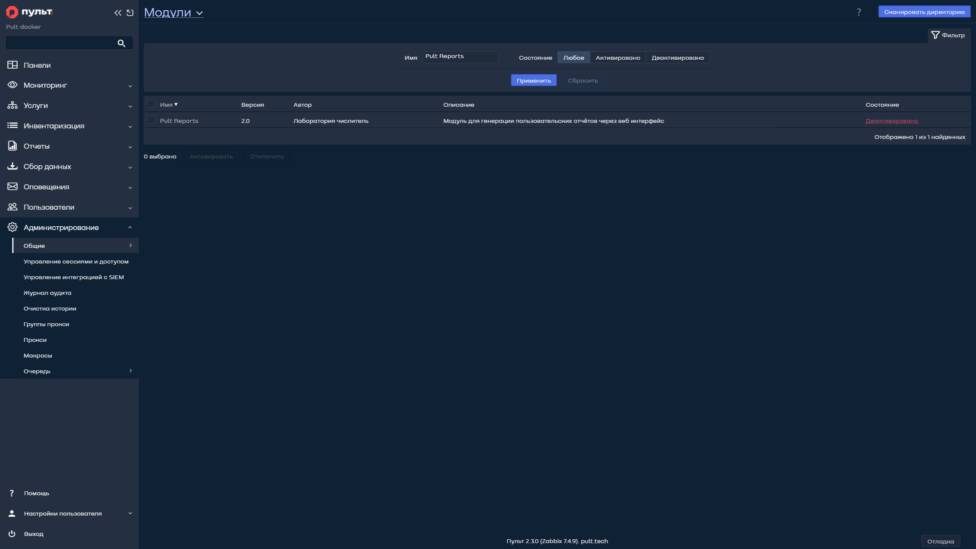Image resolution: width=976 pixels, height=549 pixels.
Task: Click the Мониторинг eye icon
Action: [x=12, y=85]
